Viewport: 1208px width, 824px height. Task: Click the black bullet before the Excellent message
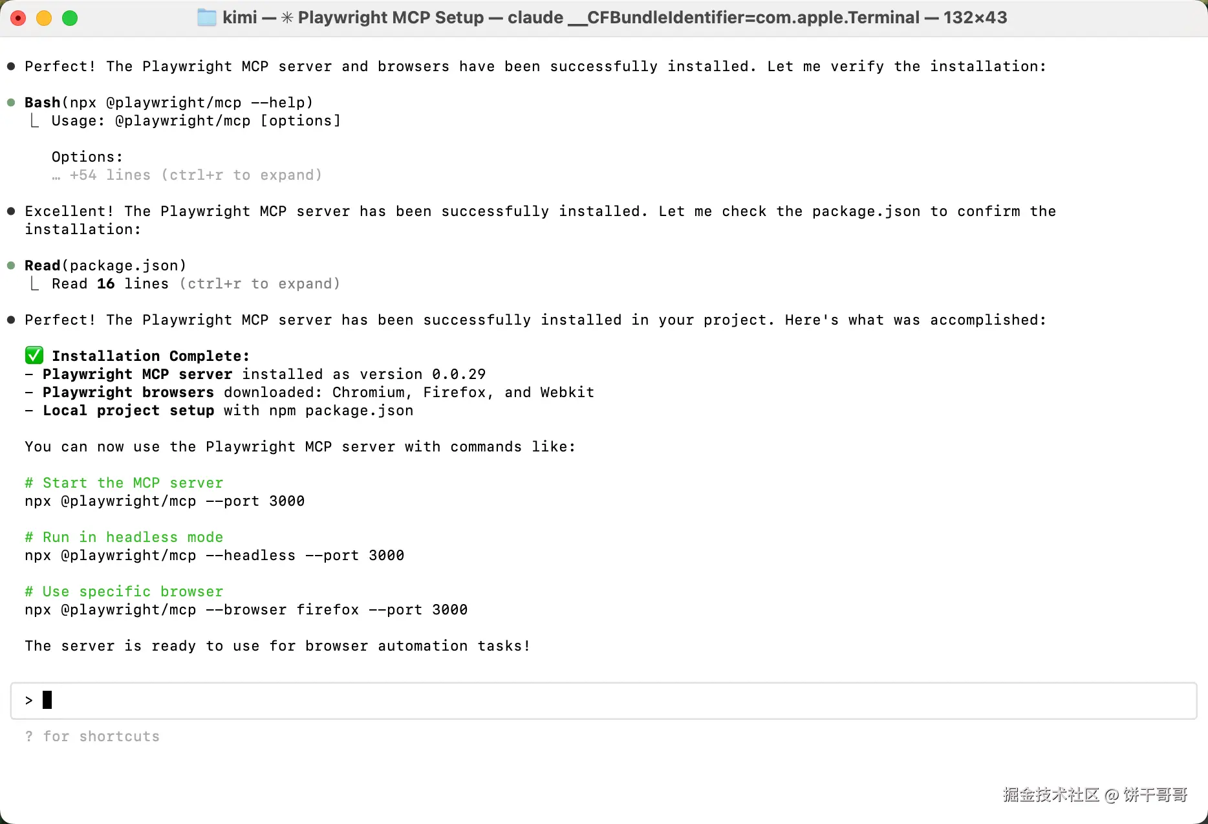pos(11,211)
